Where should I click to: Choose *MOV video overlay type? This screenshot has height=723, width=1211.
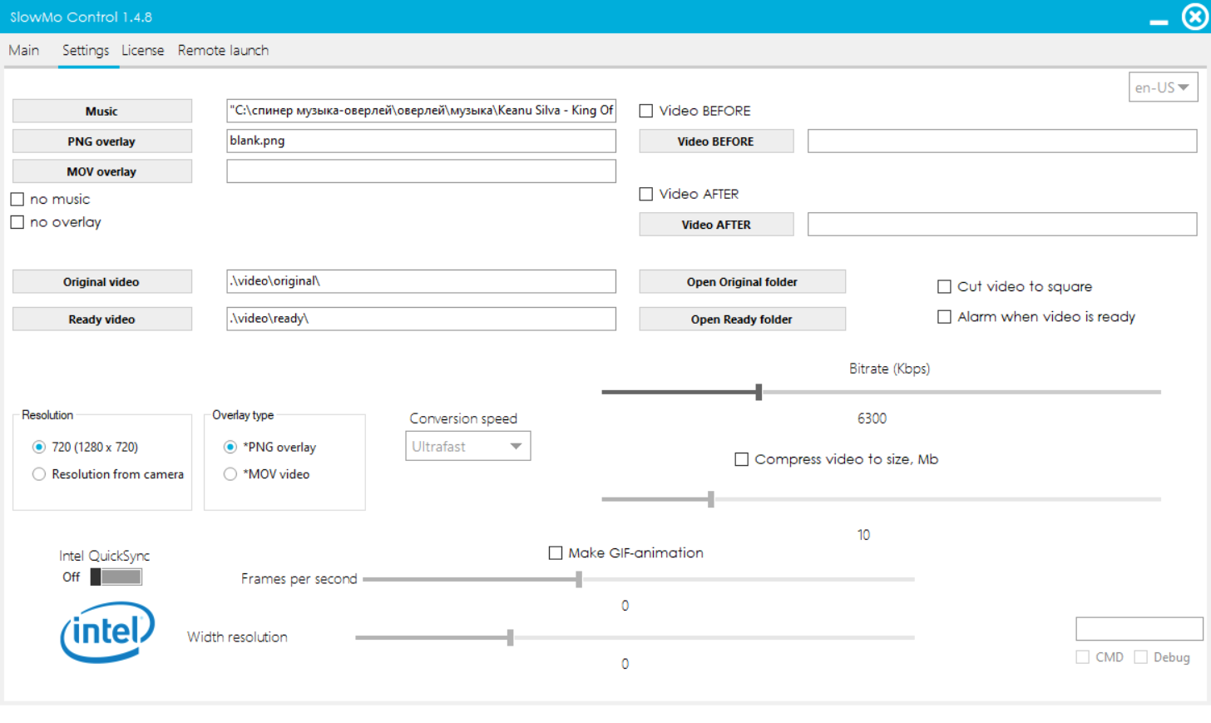(230, 474)
